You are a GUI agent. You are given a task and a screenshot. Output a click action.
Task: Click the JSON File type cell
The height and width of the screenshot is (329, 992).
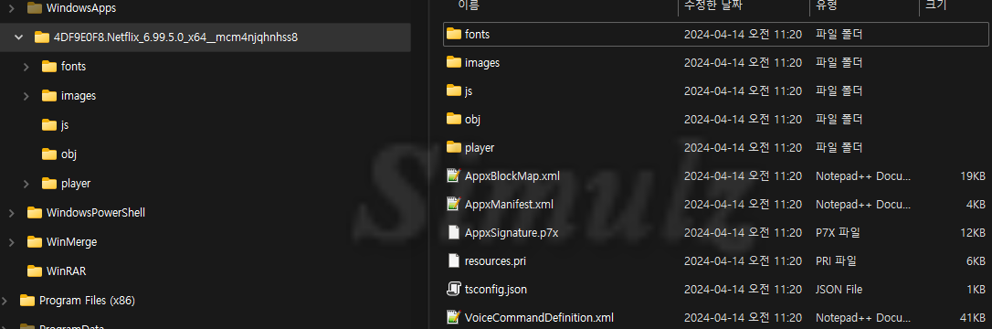pos(839,289)
